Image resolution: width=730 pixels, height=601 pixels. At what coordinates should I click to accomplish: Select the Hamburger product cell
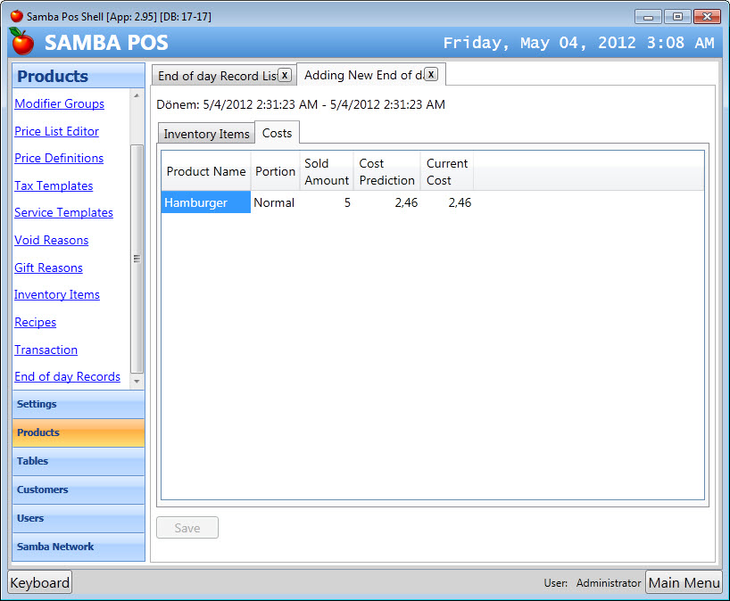(x=206, y=202)
